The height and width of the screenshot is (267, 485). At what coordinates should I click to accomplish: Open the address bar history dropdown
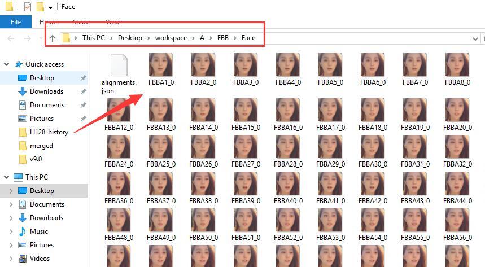tap(475, 39)
